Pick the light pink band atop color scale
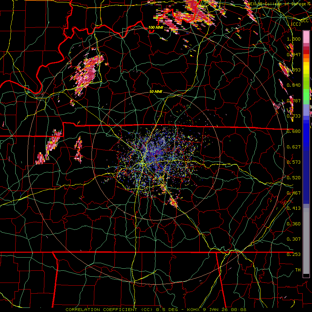312x312 pixels. [x=306, y=37]
